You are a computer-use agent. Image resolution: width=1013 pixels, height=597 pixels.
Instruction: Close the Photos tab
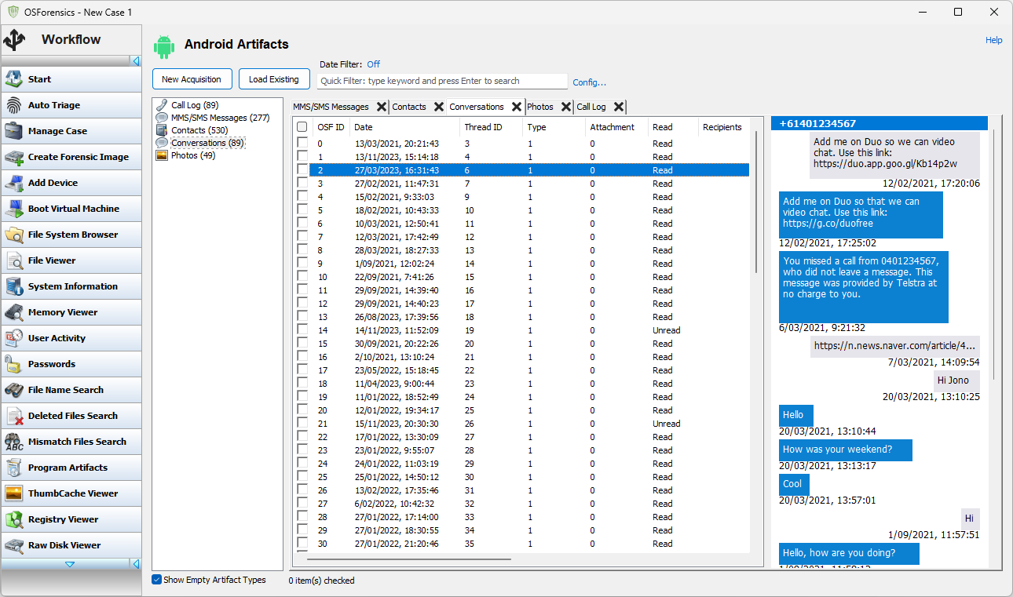point(566,107)
